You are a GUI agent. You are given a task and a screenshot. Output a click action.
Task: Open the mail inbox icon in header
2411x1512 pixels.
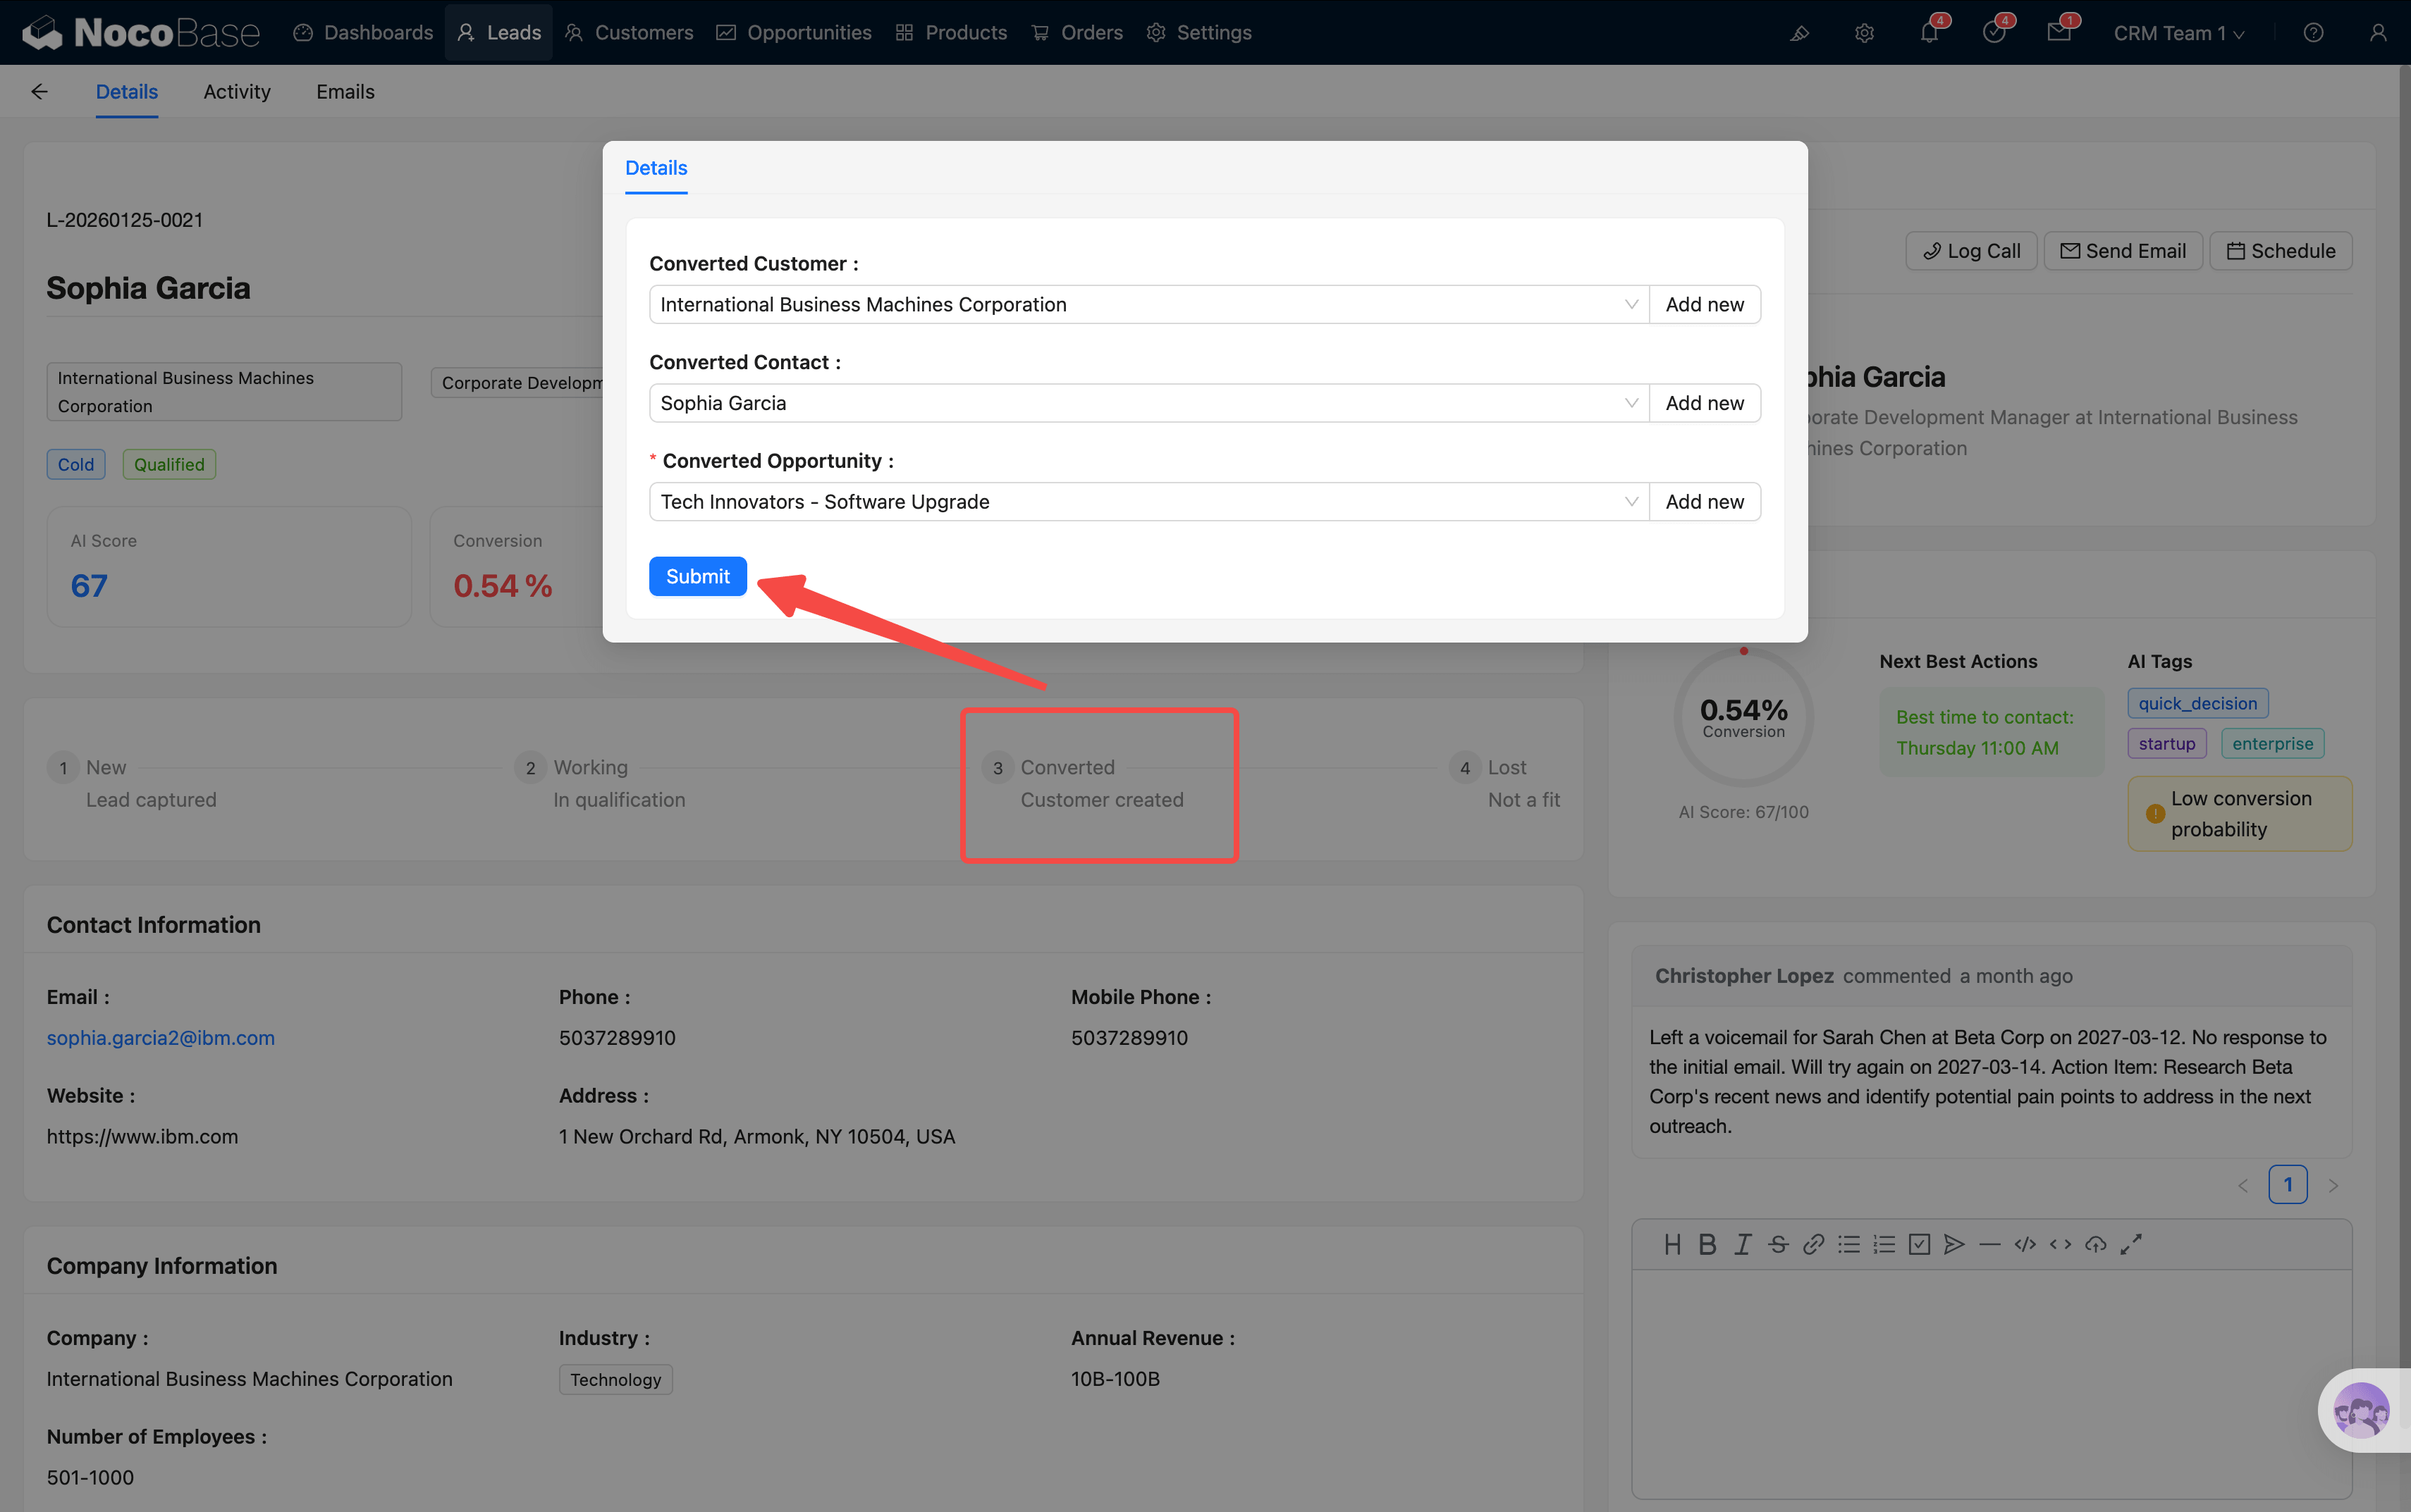pos(2058,33)
